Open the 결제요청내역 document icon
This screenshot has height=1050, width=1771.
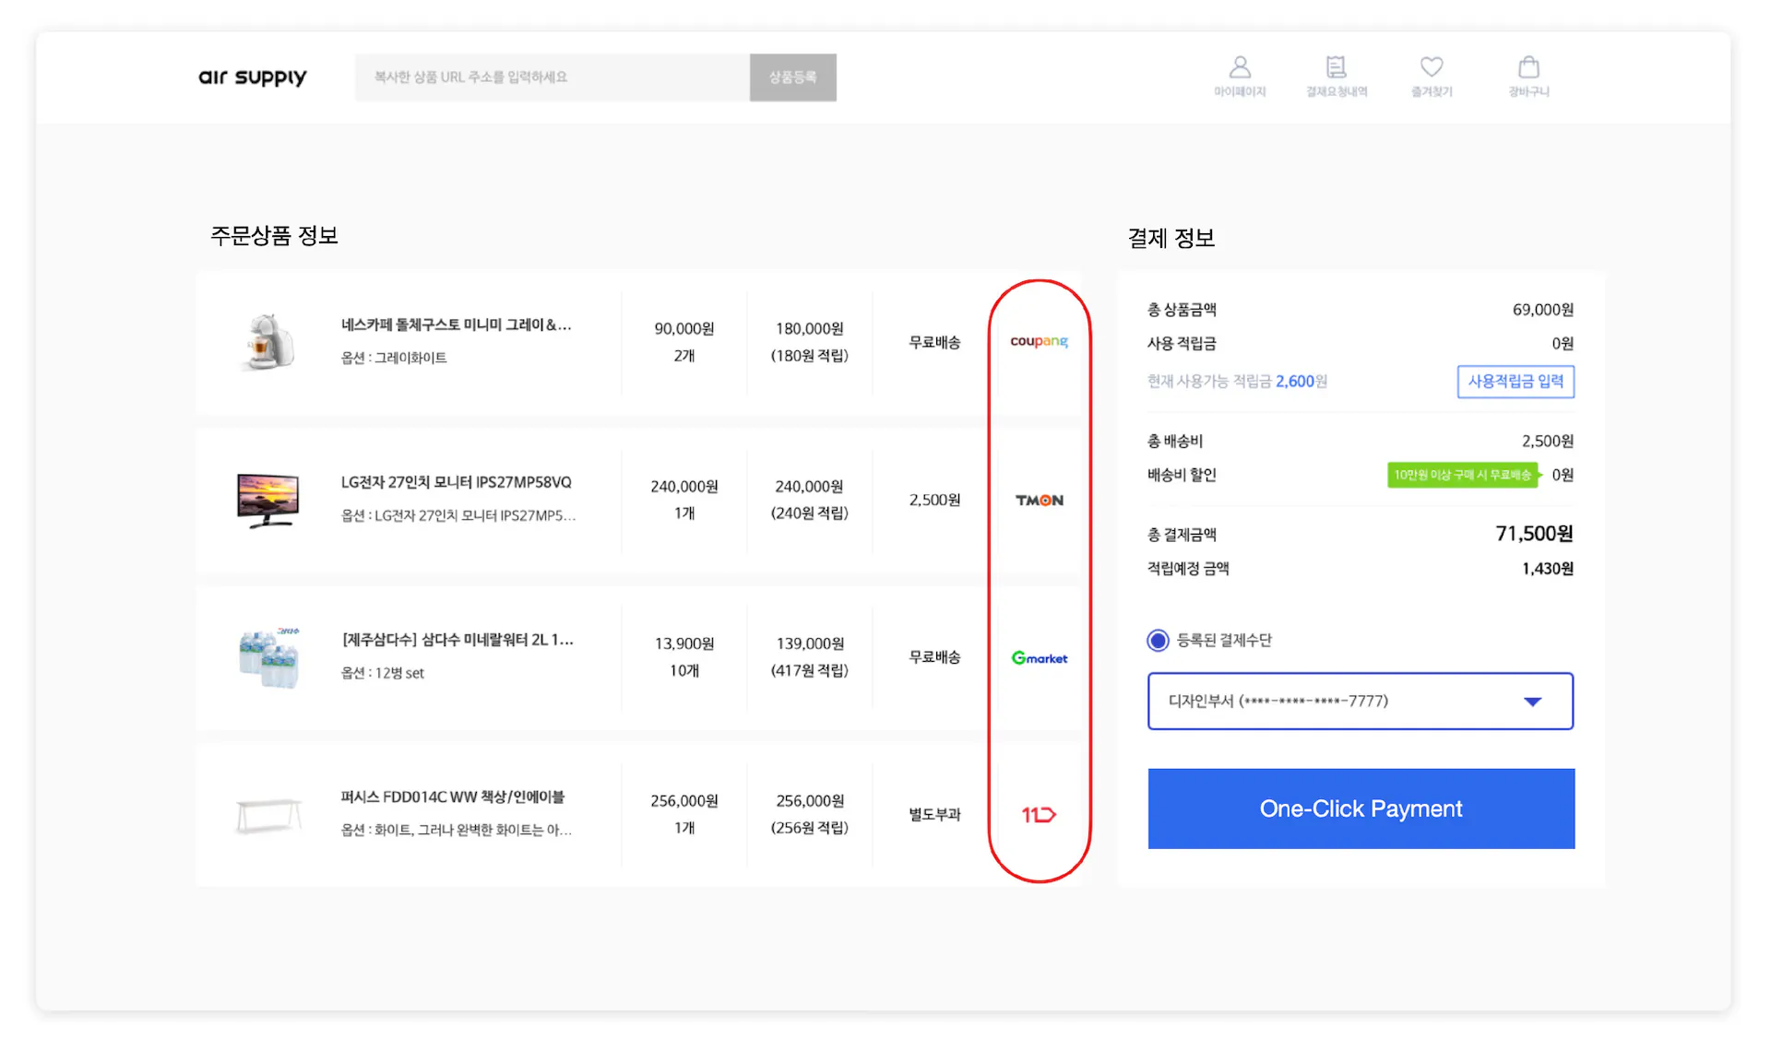click(1336, 66)
